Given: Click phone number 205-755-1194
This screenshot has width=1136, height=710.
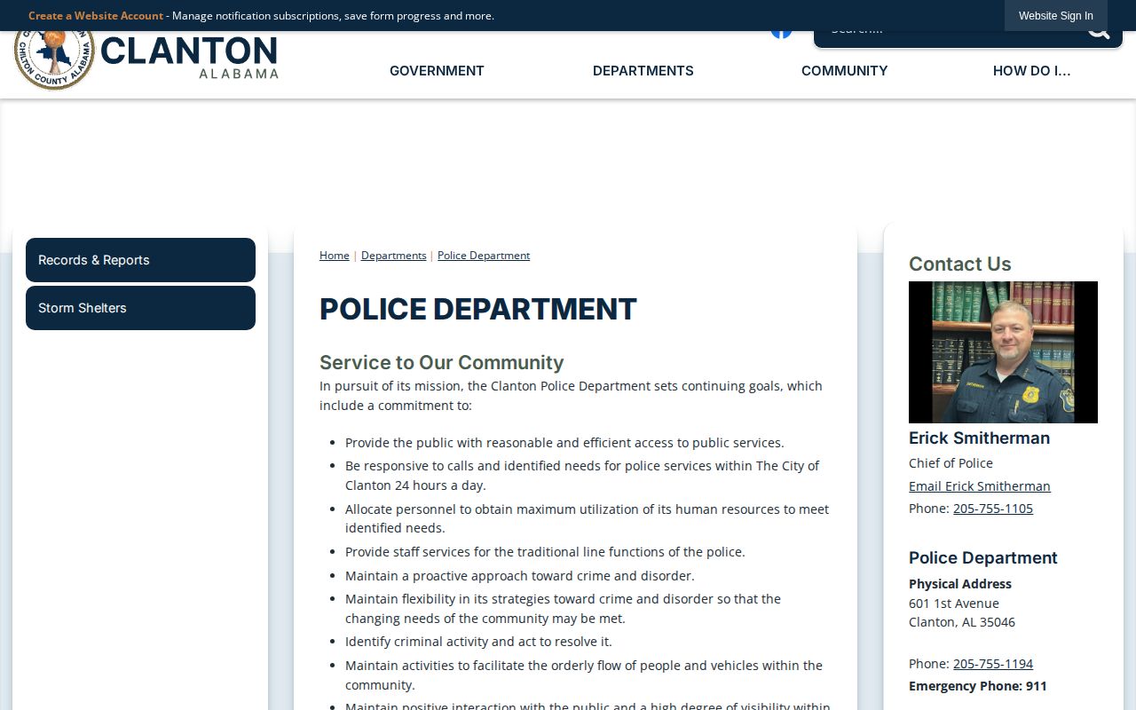Looking at the screenshot, I should pos(993,664).
